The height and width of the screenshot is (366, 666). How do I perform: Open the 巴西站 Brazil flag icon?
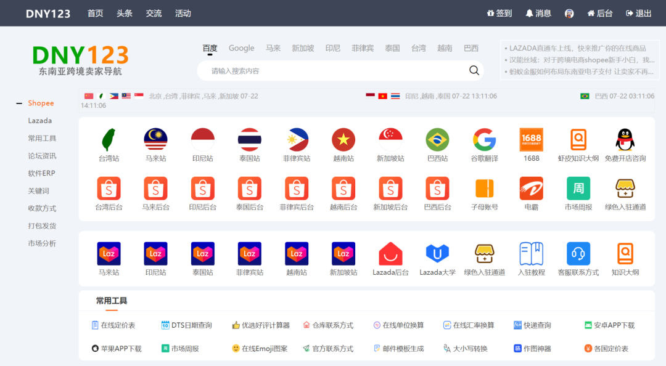pyautogui.click(x=437, y=140)
